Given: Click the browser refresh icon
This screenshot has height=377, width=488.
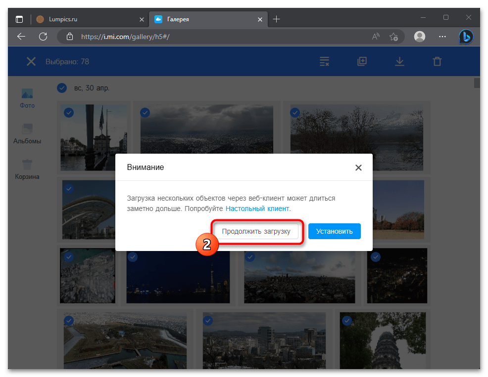Looking at the screenshot, I should (43, 36).
